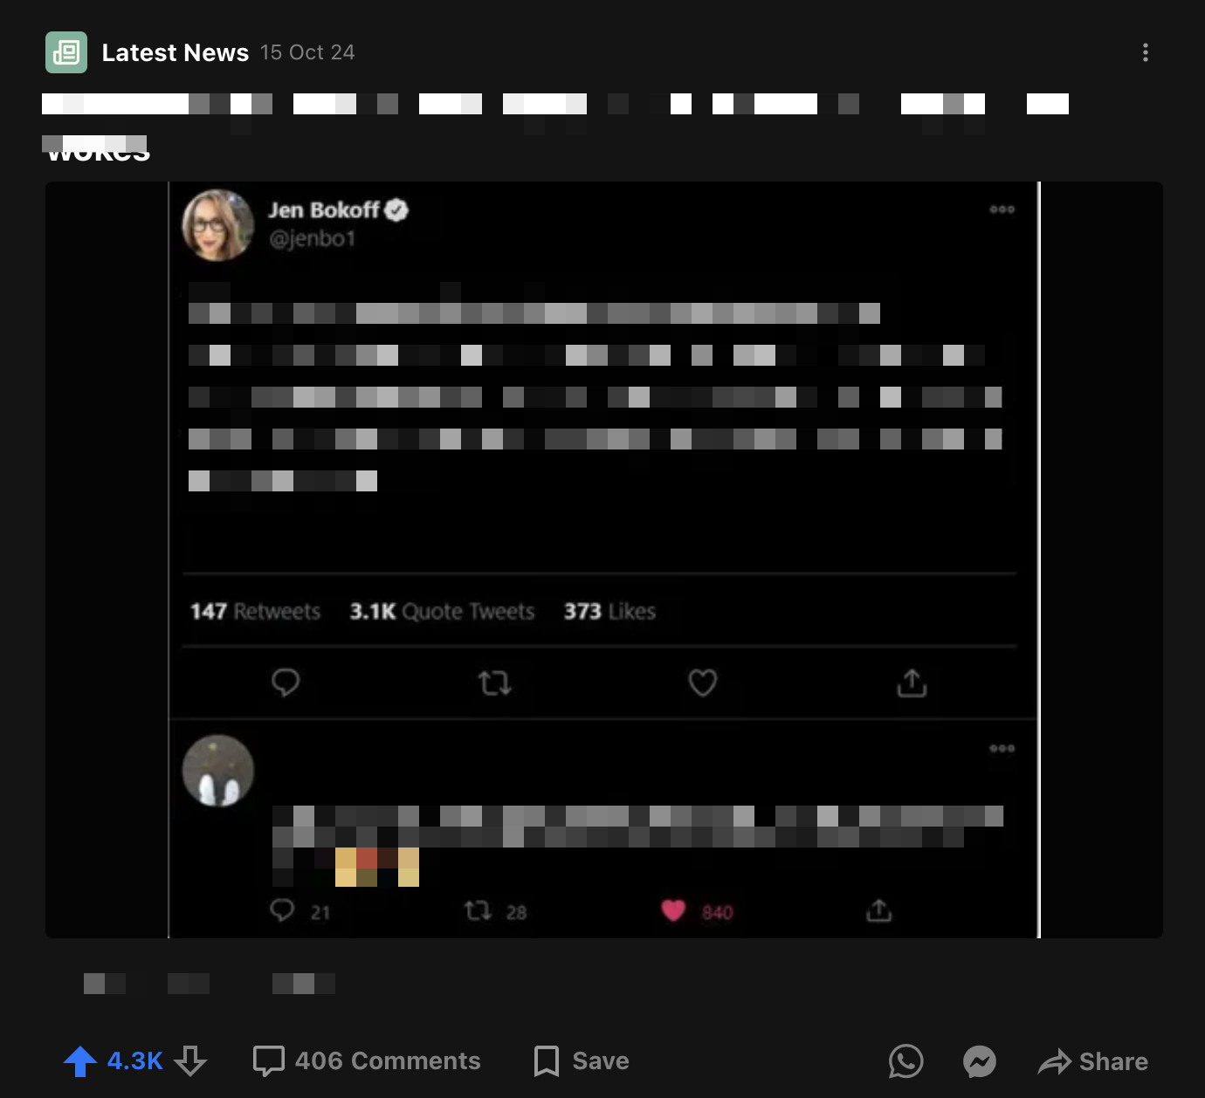This screenshot has width=1205, height=1098.
Task: Click the tweet's retweet icon
Action: [x=495, y=683]
